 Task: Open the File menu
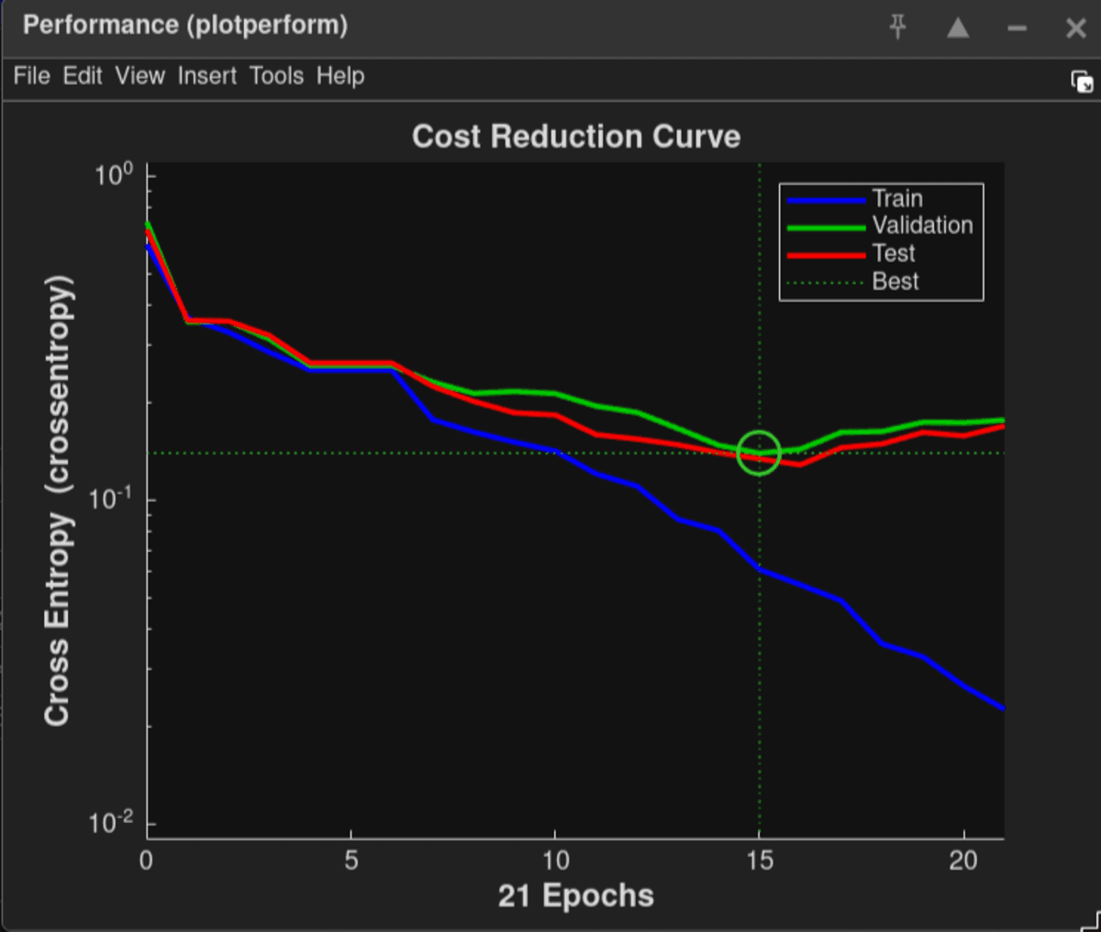(x=31, y=76)
